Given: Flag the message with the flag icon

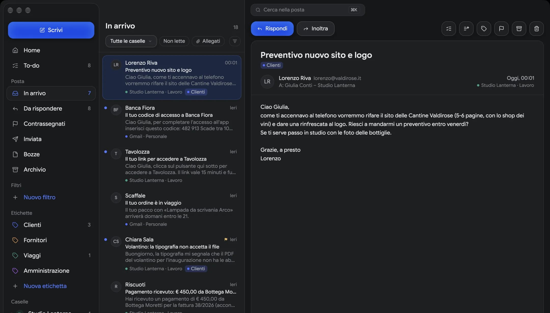Looking at the screenshot, I should (x=501, y=29).
